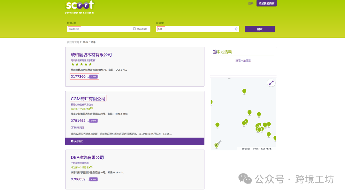The image size is (345, 193).
Task: Click the 搜索 button
Action: coord(260,29)
